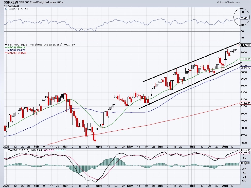Click the 30 level on the RSI axis
The height and width of the screenshot is (188, 251).
click(242, 31)
